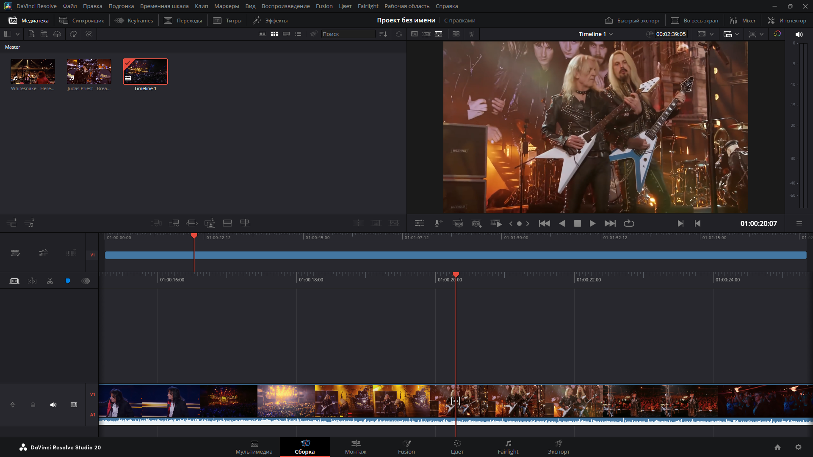Click the 00:02:39:05 duration timecode

click(x=671, y=34)
